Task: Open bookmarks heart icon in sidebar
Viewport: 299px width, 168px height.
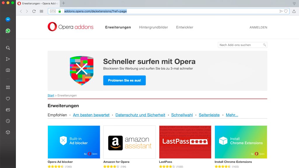Action: (8, 99)
